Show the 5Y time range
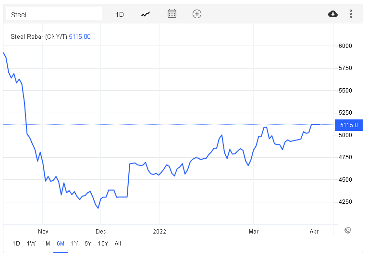This screenshot has width=368, height=258. pos(88,243)
